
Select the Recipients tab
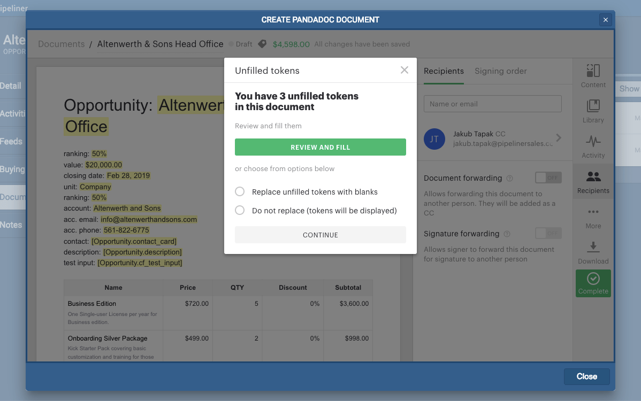pos(444,71)
